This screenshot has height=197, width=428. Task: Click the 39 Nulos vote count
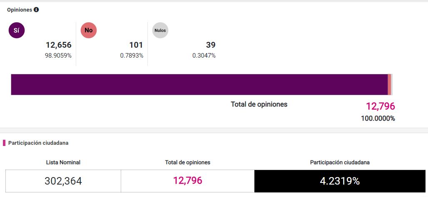point(211,45)
